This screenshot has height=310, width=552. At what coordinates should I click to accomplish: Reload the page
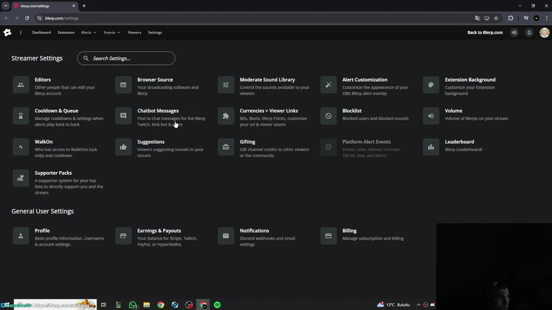tap(27, 18)
